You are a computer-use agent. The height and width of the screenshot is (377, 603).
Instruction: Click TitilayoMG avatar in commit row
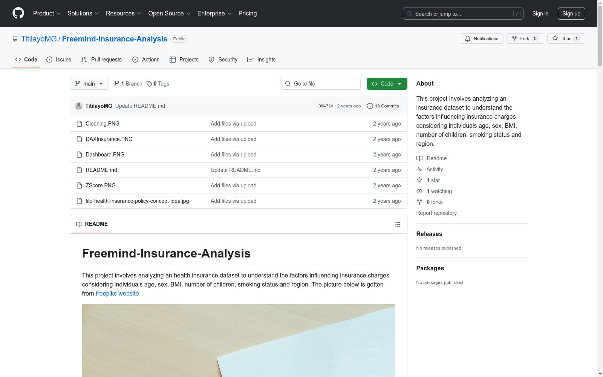coord(79,106)
